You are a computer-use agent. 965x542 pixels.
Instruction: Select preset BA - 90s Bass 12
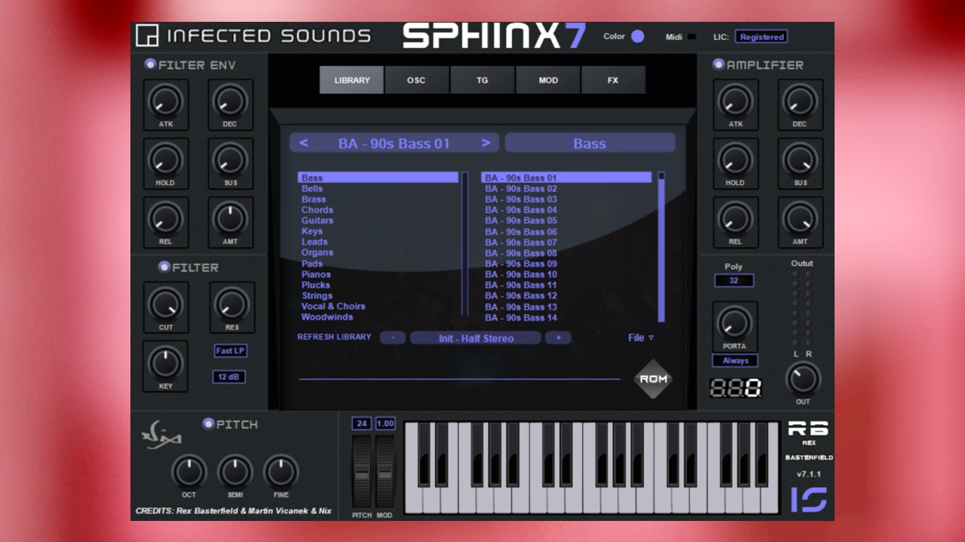tap(521, 296)
